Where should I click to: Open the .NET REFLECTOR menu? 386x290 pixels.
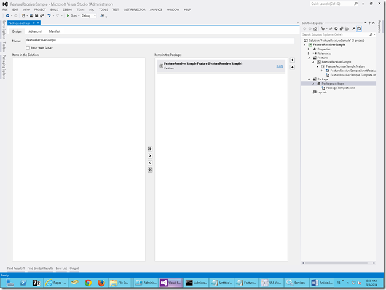[135, 10]
